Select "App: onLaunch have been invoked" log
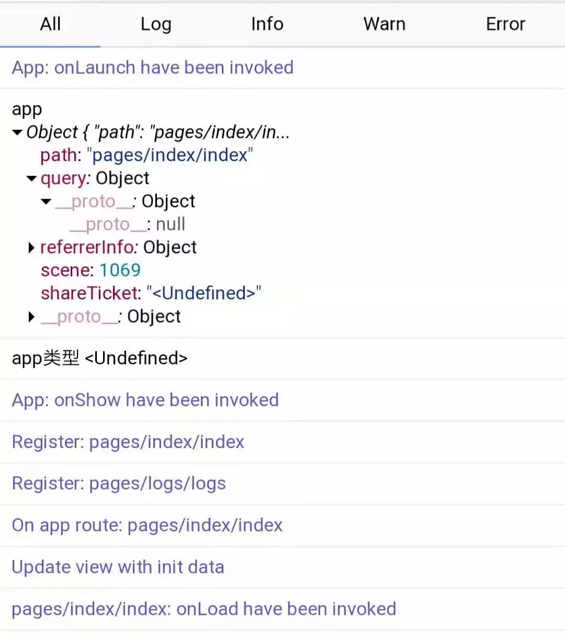The height and width of the screenshot is (633, 565). (152, 68)
